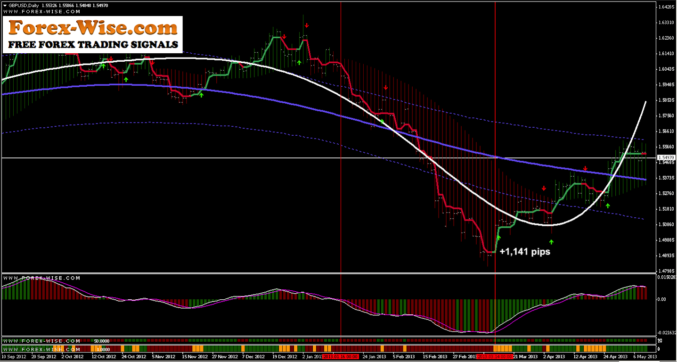
Task: Click the oscillator's 0.015028 scale value
Action: coord(667,277)
